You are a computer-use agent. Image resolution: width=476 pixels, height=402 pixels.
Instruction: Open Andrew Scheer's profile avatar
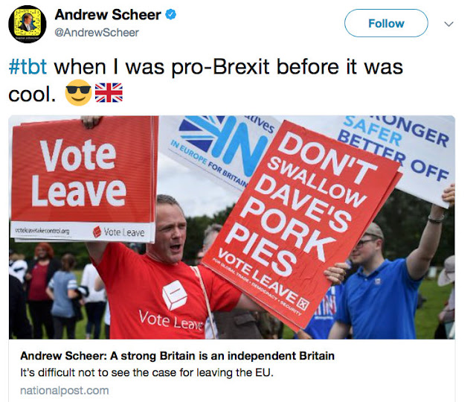click(x=28, y=24)
